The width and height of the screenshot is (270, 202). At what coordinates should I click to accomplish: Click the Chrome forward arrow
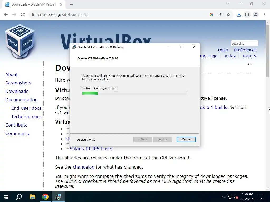click(14, 15)
